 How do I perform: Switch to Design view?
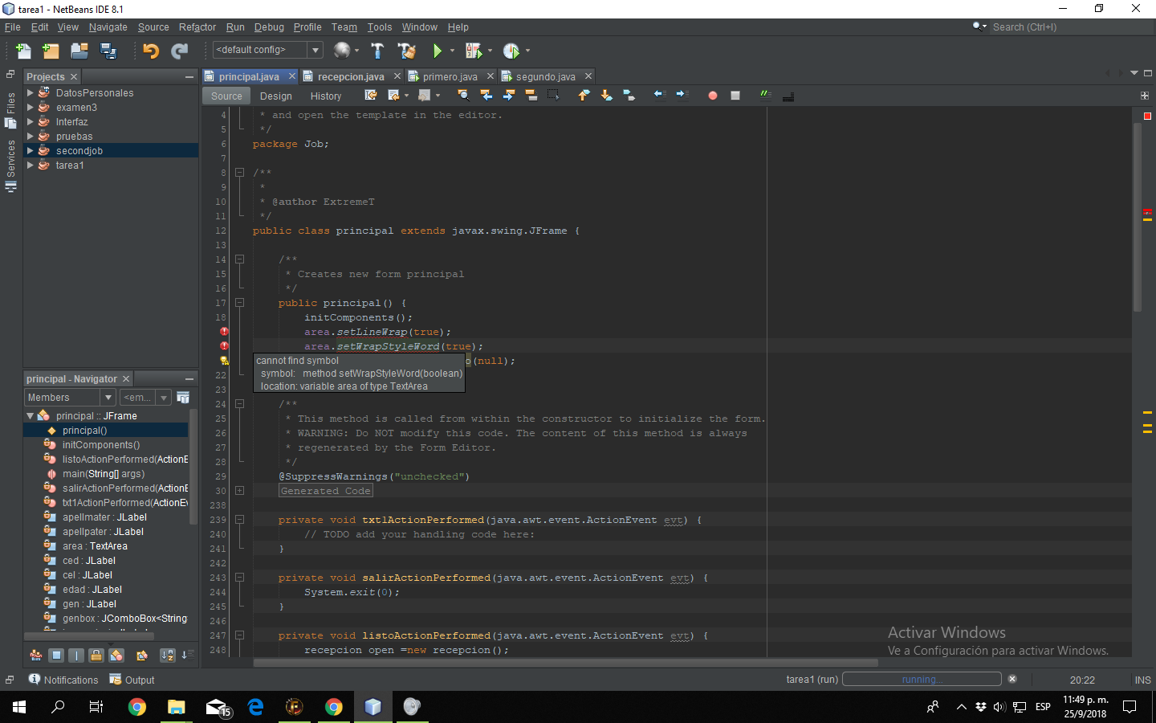pyautogui.click(x=276, y=96)
